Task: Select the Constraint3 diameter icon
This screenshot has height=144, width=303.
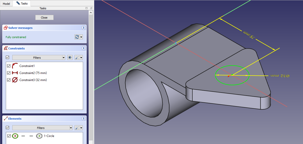Action: [15, 80]
